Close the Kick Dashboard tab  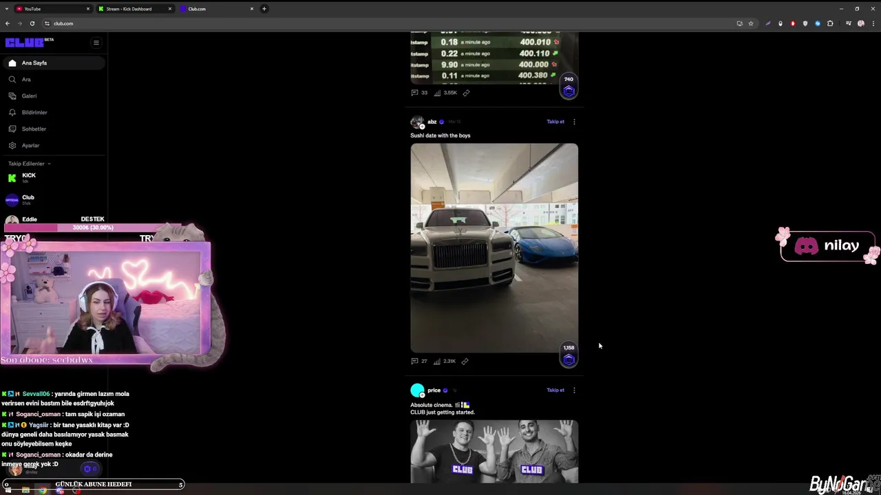click(x=170, y=9)
